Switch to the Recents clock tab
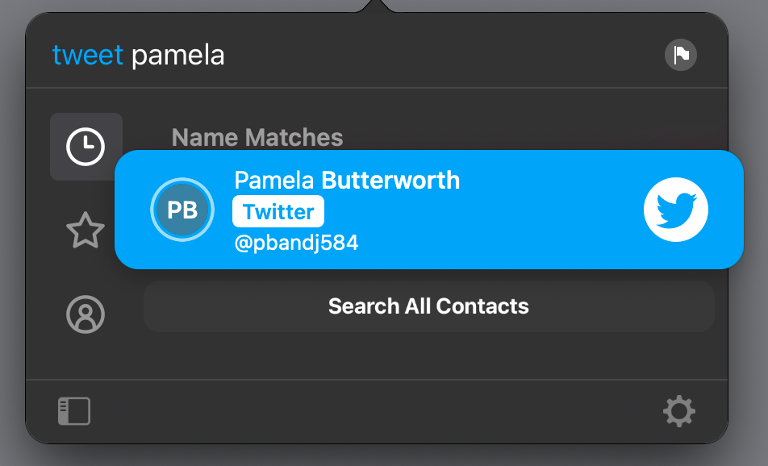The width and height of the screenshot is (768, 466). pos(86,147)
